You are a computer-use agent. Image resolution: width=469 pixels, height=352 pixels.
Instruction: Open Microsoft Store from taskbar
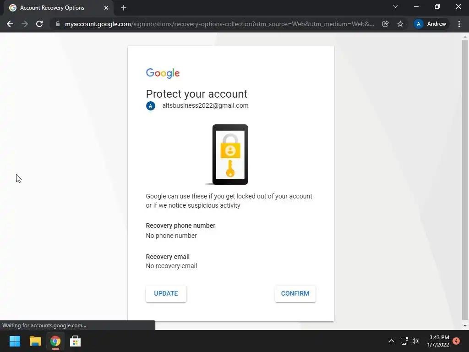tap(75, 341)
